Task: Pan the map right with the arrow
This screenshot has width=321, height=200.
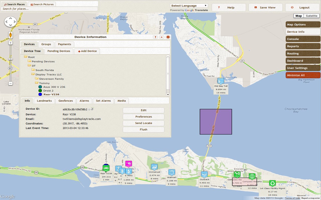Action: coord(14,22)
